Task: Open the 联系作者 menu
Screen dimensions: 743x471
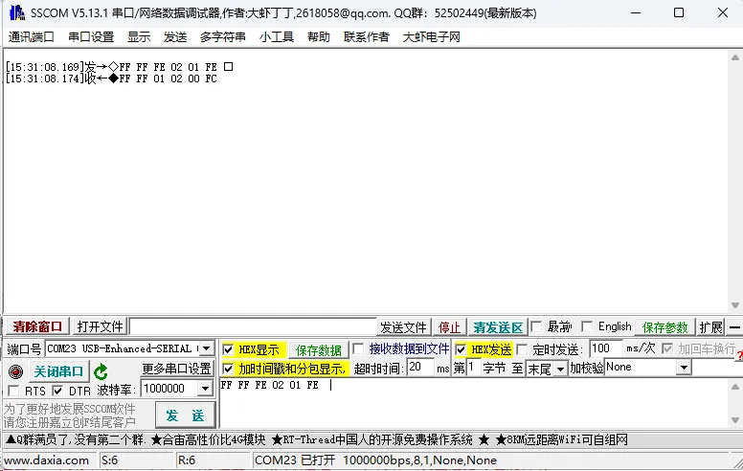Action: pos(367,37)
